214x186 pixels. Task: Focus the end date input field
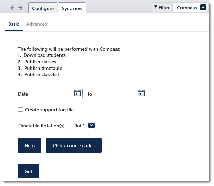click(117, 94)
